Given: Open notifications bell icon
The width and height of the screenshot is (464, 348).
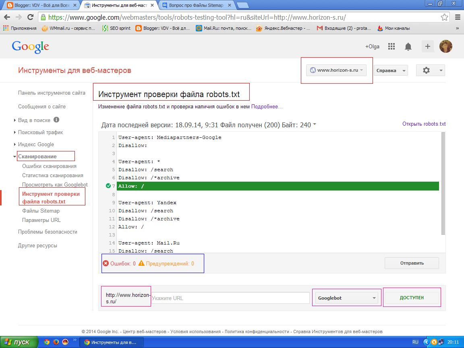Looking at the screenshot, I should tap(408, 46).
